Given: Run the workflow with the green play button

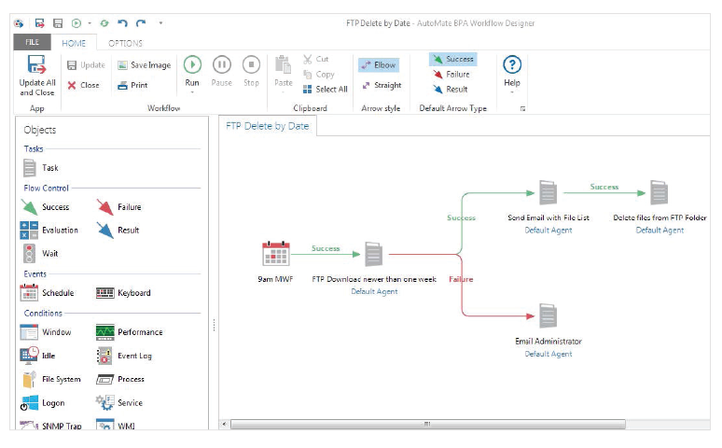Looking at the screenshot, I should [192, 64].
